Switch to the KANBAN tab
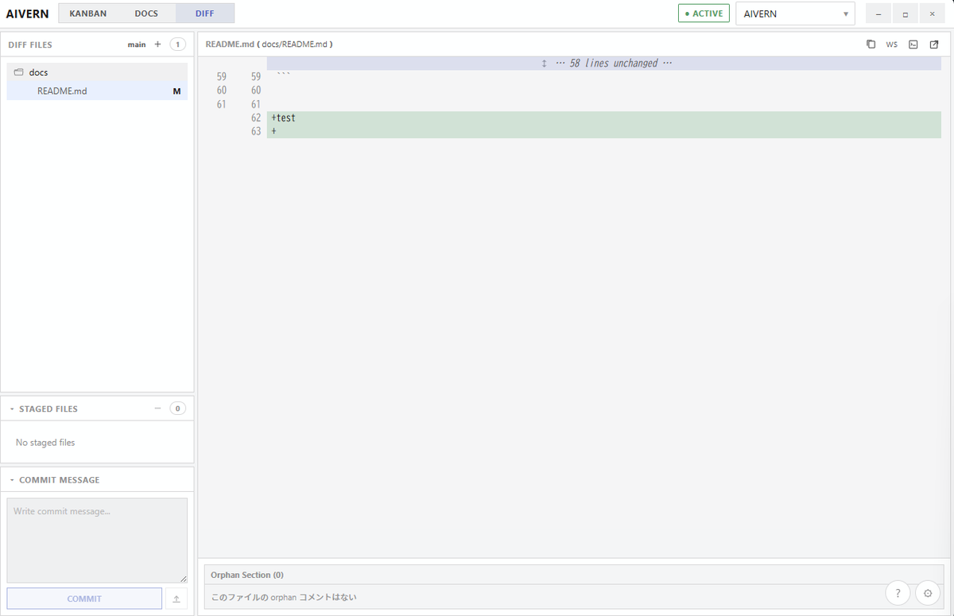This screenshot has height=616, width=954. 87,14
